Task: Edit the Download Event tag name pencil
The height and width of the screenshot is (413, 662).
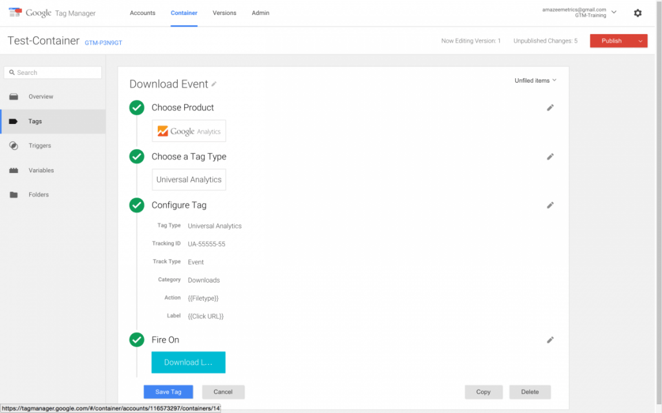Action: click(214, 84)
